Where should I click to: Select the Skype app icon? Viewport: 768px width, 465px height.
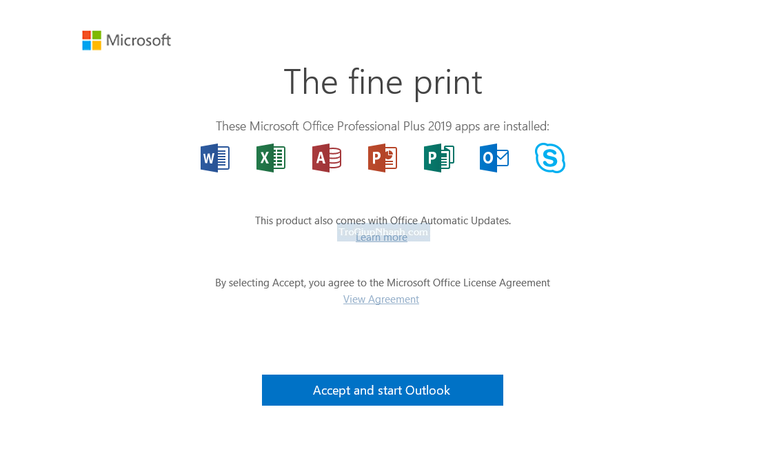click(550, 158)
